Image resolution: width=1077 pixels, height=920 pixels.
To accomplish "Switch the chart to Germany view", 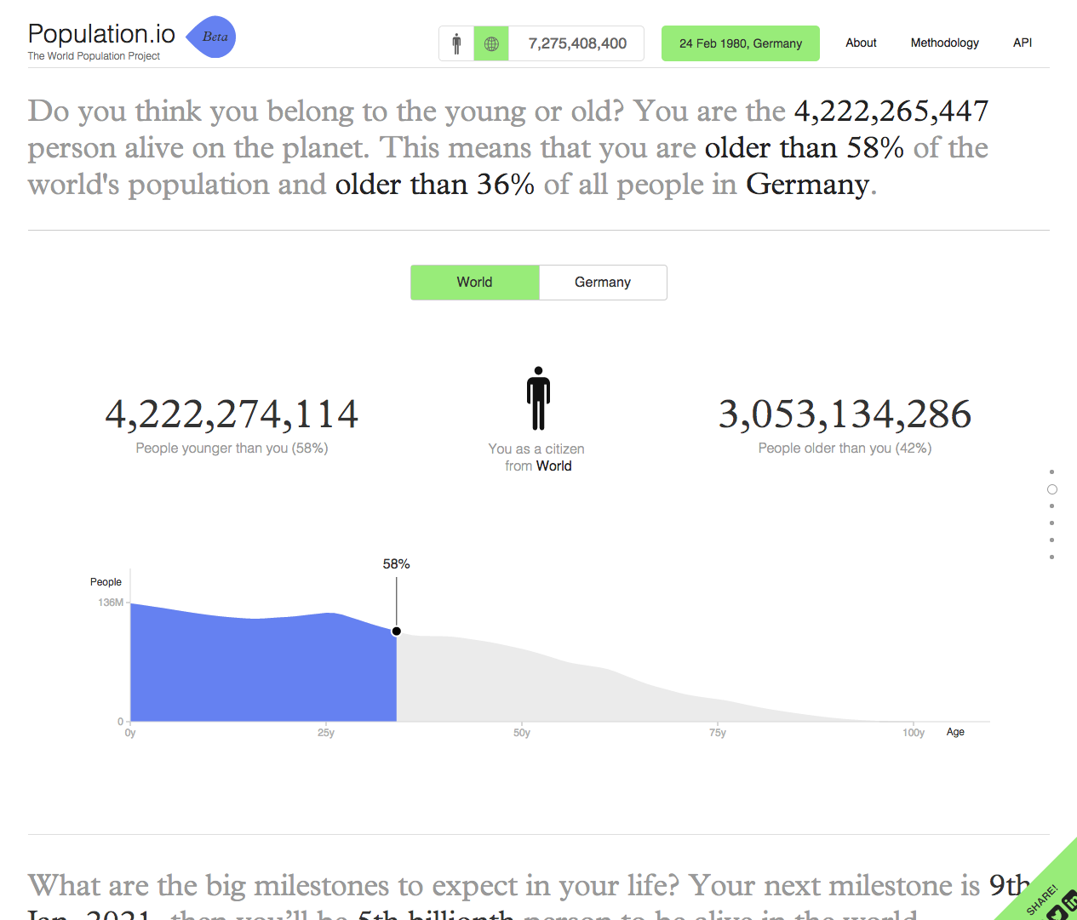I will 603,283.
